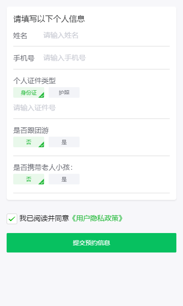This screenshot has height=306, width=183.
Task: Click the 个人证件类型 section label
Action: 34,80
